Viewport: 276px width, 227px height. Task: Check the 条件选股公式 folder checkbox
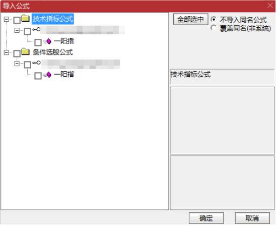tap(17, 53)
